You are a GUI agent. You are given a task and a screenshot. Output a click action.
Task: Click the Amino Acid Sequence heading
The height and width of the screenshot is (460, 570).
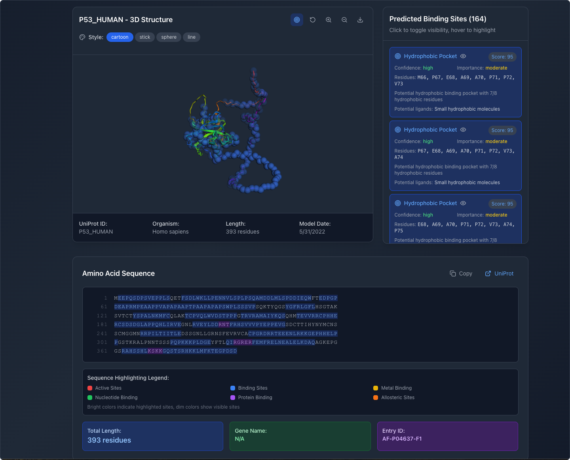pyautogui.click(x=118, y=273)
